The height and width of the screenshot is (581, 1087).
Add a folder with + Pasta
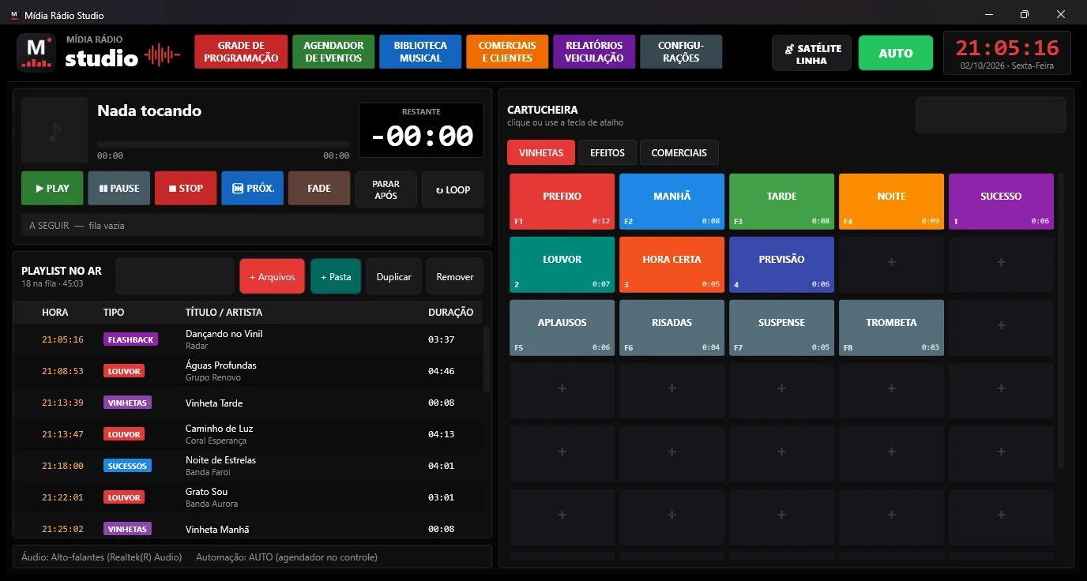(x=336, y=276)
